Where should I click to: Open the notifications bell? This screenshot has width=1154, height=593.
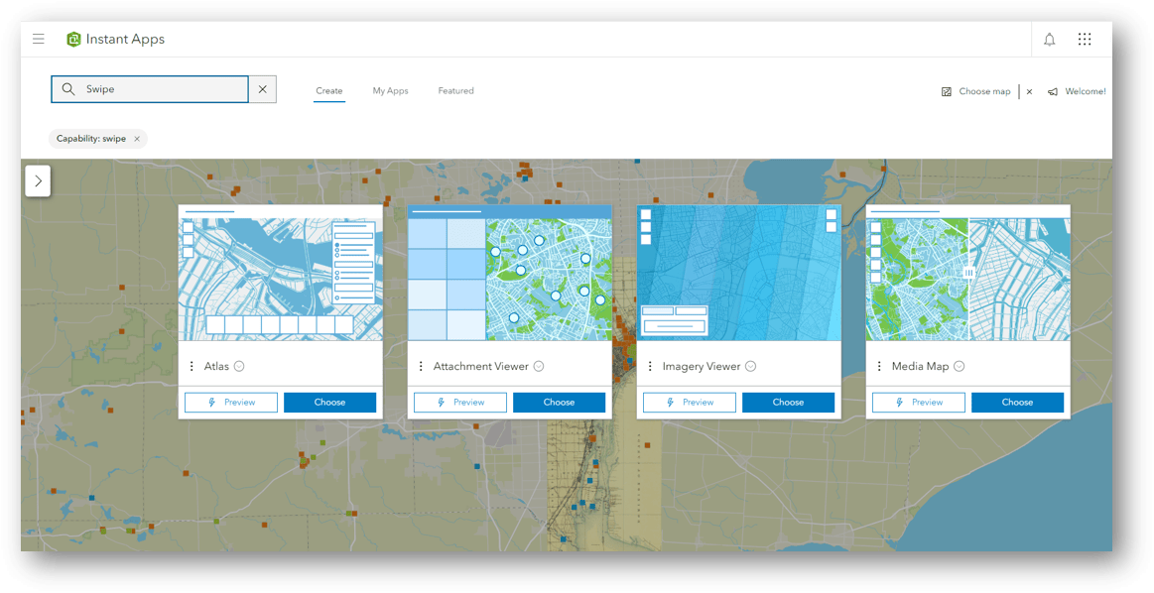1050,39
